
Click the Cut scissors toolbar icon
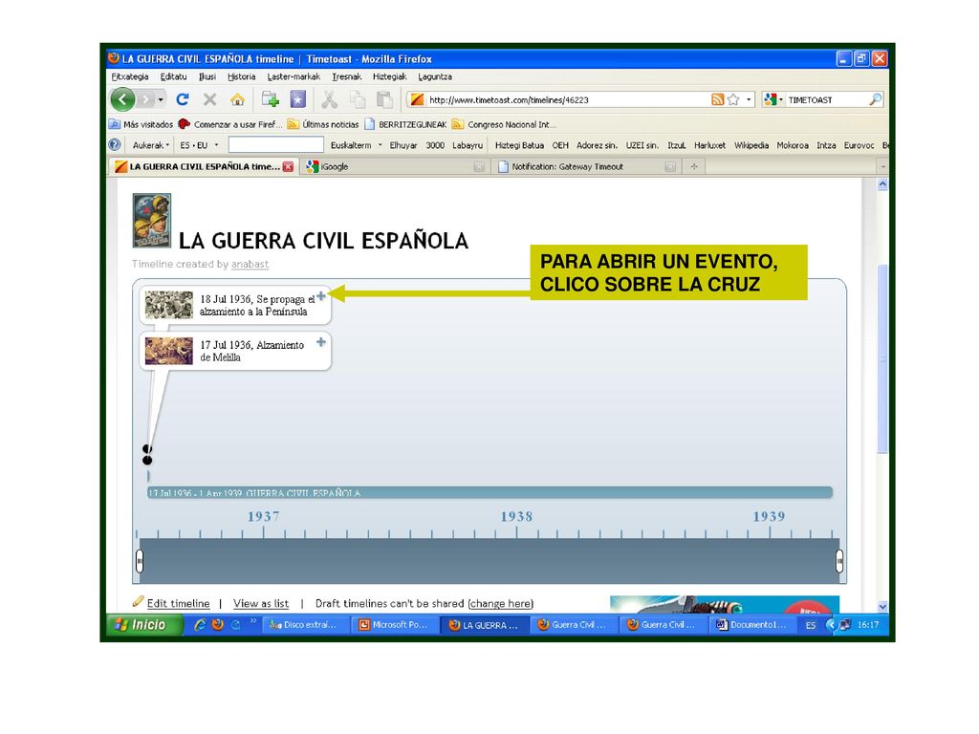pos(330,99)
